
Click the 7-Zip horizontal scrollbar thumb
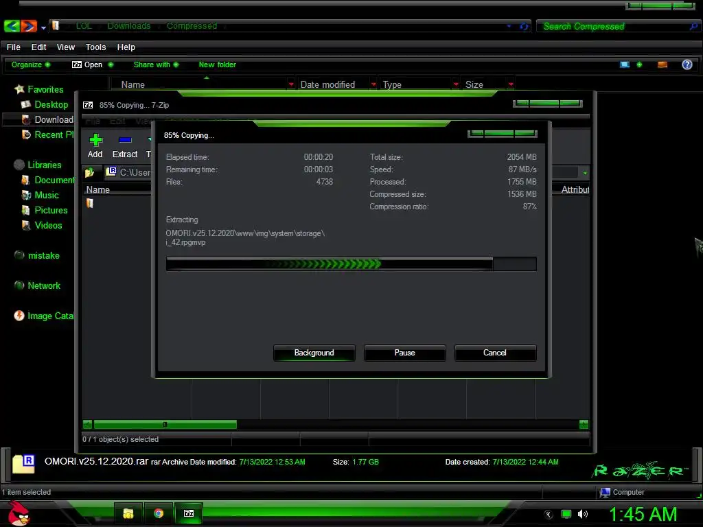(165, 424)
